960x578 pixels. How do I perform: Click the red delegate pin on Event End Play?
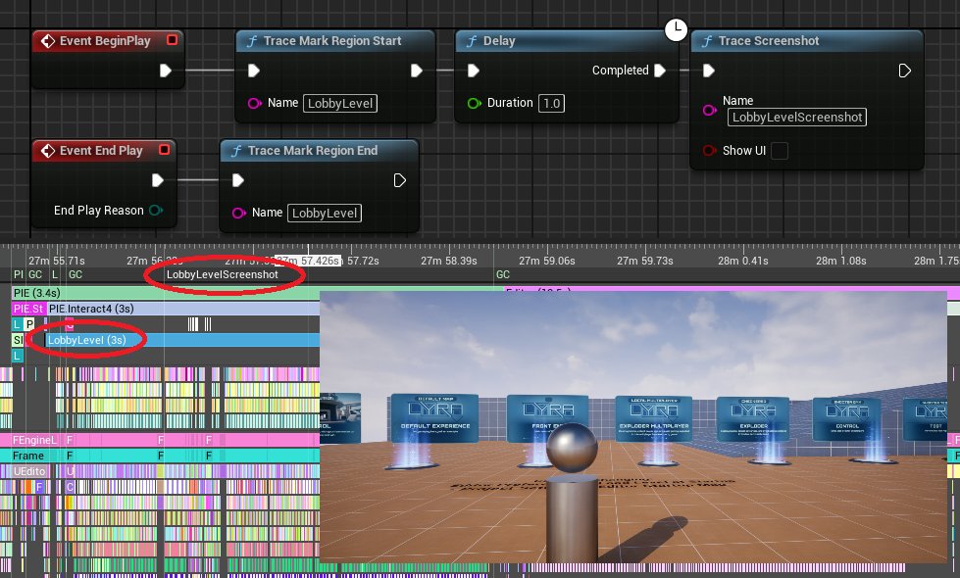click(164, 150)
